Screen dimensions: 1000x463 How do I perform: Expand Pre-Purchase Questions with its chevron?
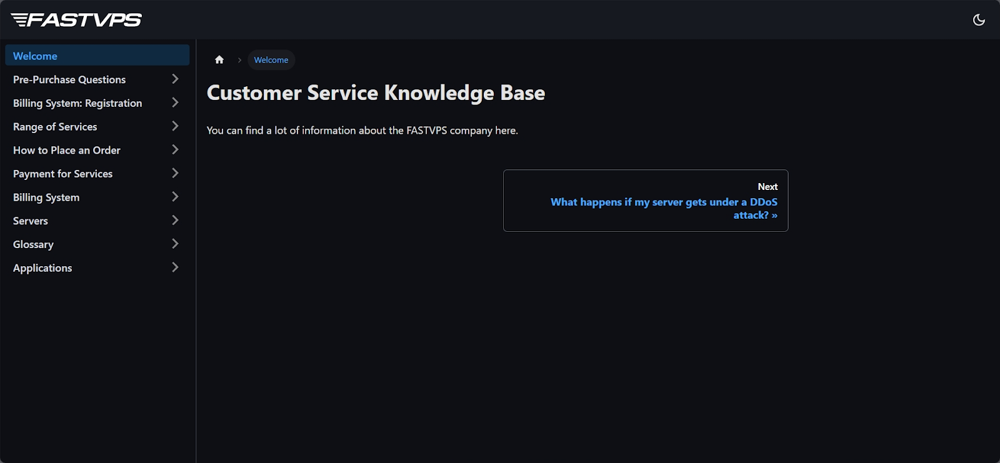point(175,79)
